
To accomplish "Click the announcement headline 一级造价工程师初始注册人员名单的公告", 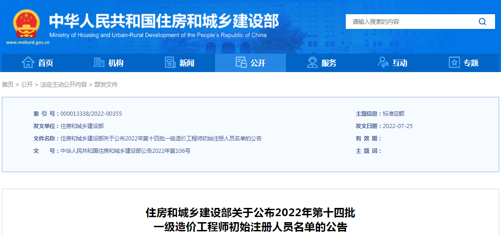I will [250, 227].
